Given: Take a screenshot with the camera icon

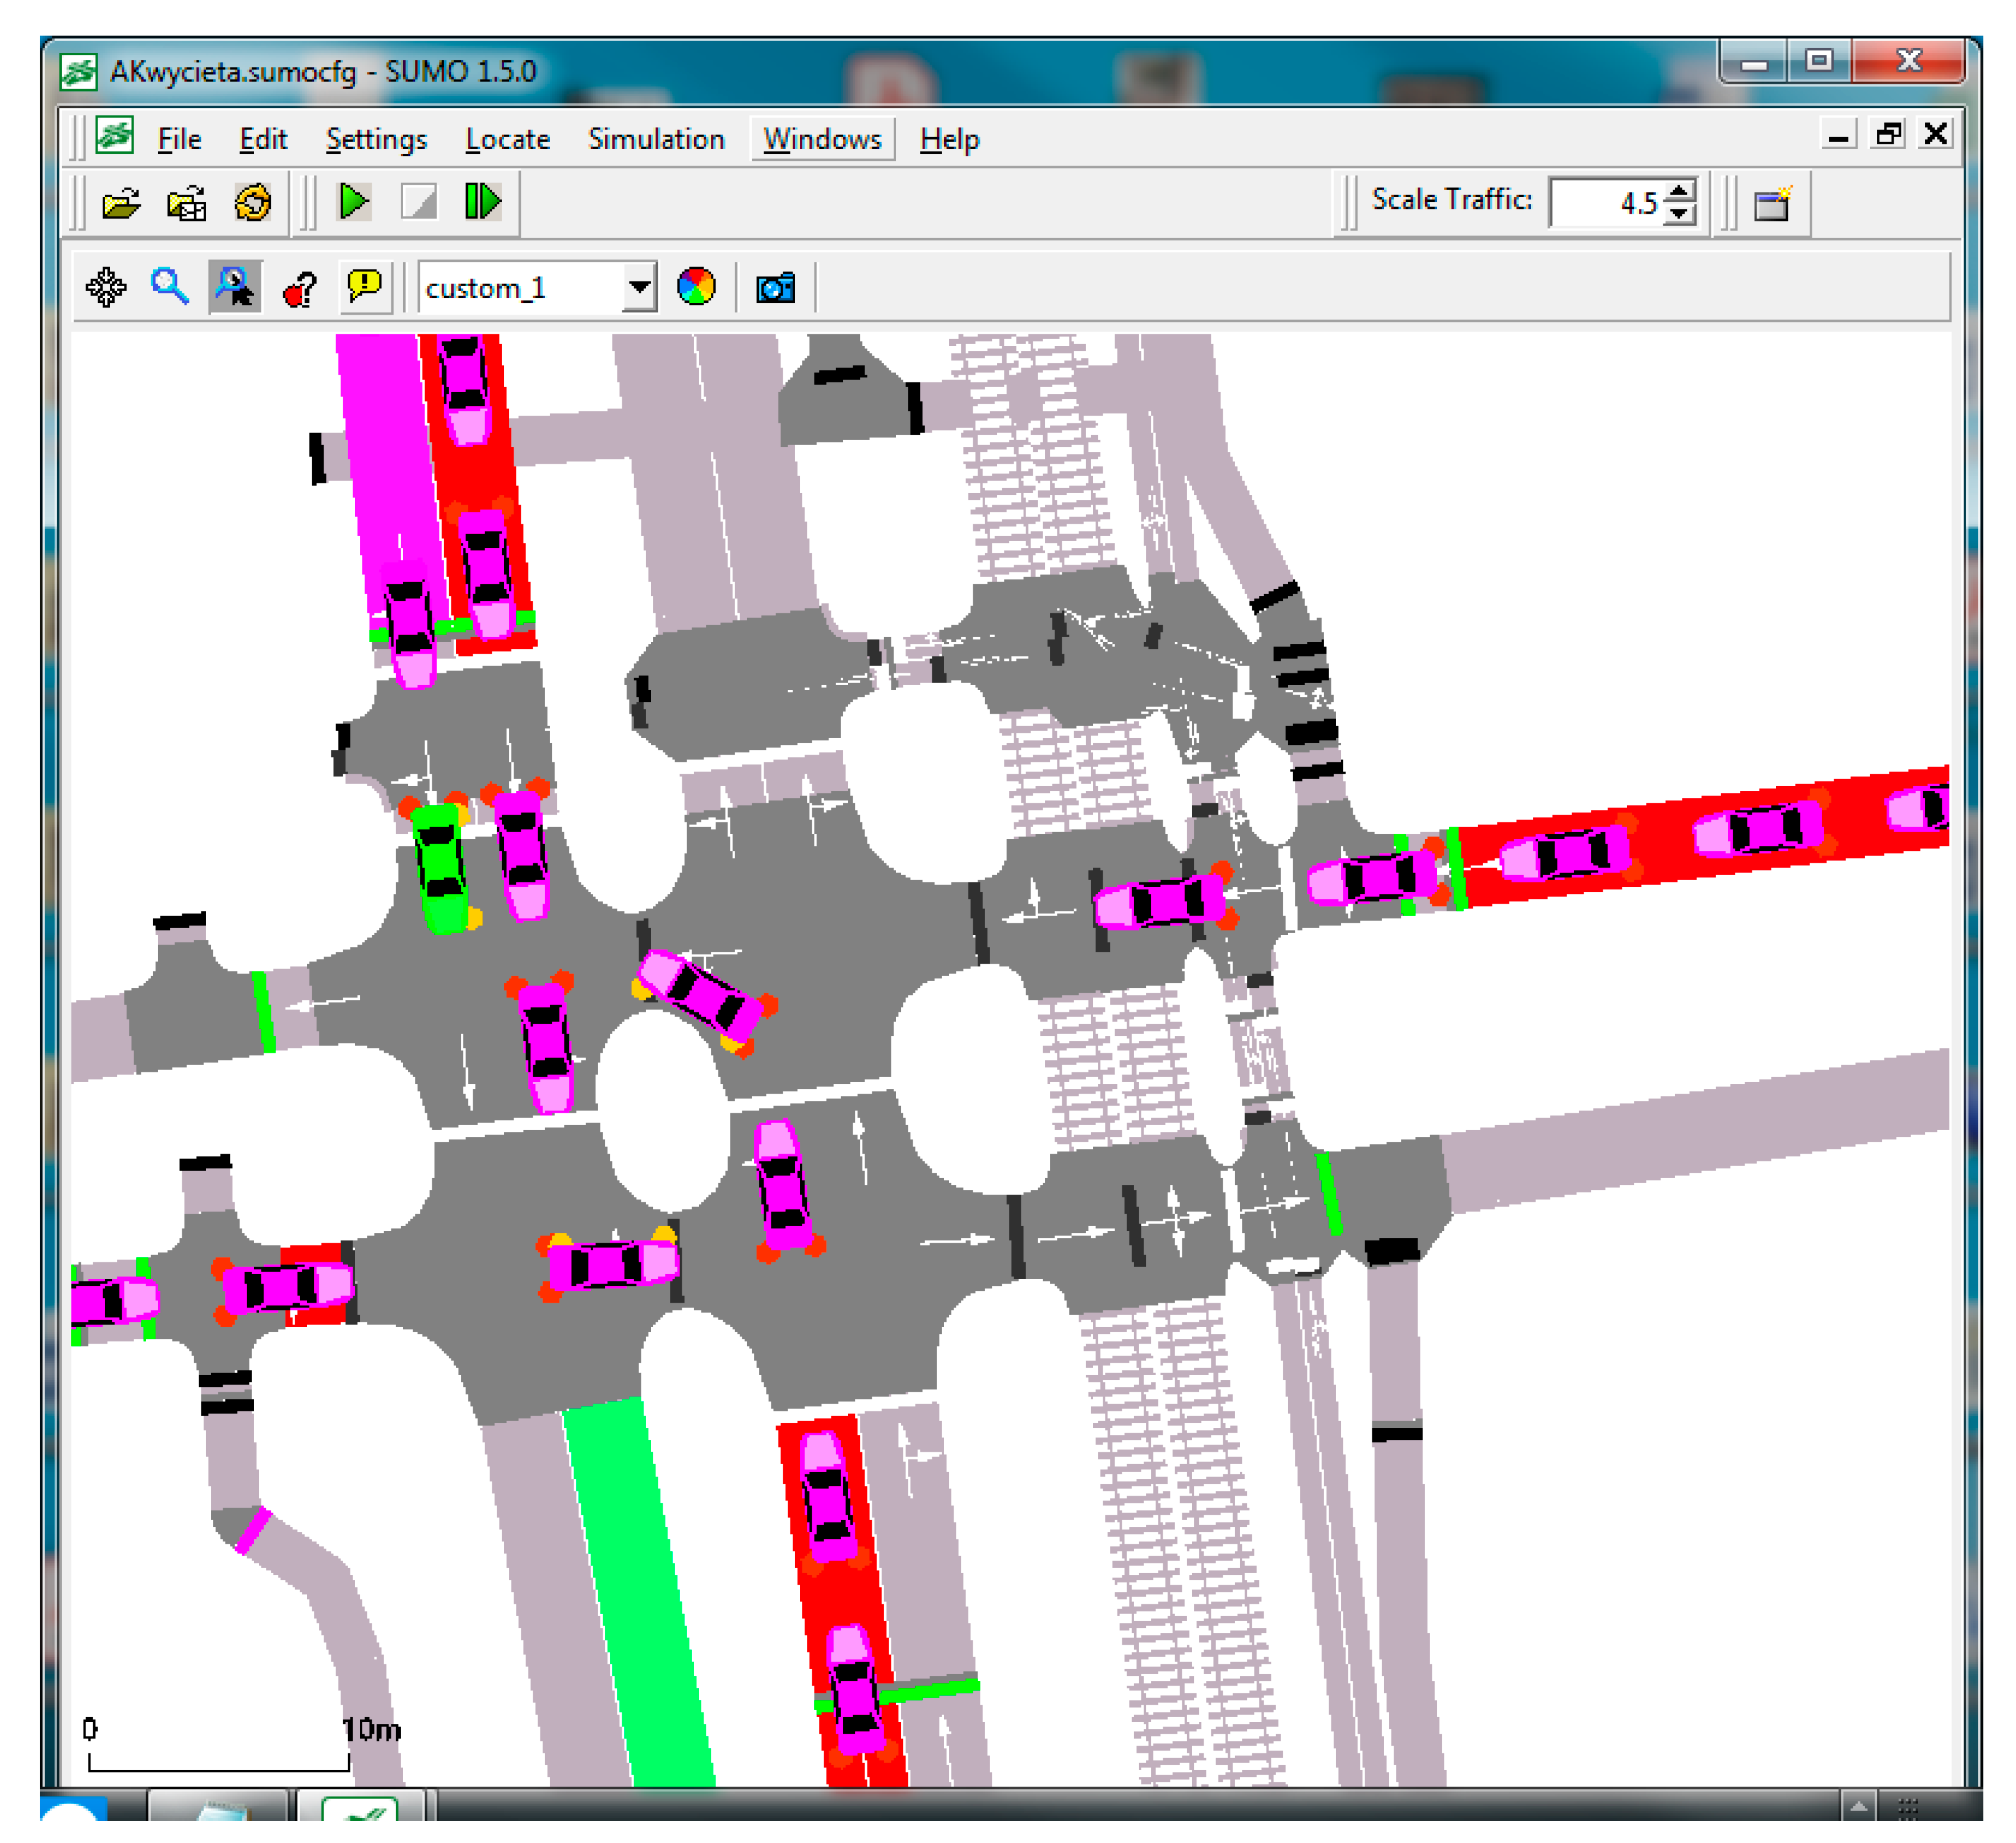Looking at the screenshot, I should pyautogui.click(x=776, y=289).
